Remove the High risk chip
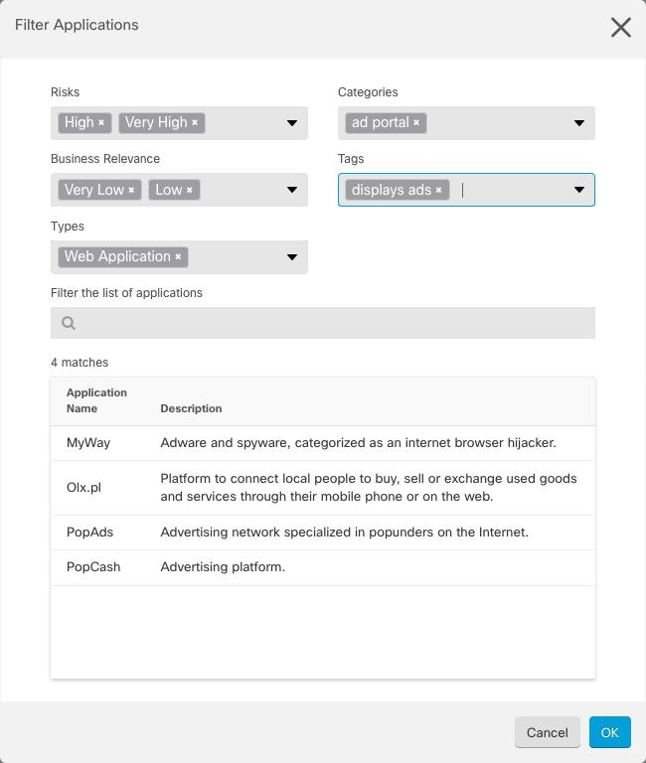 click(x=101, y=123)
